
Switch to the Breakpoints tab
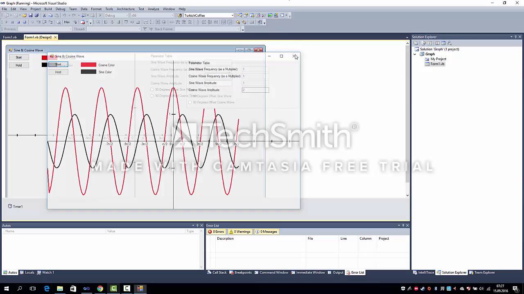point(240,272)
